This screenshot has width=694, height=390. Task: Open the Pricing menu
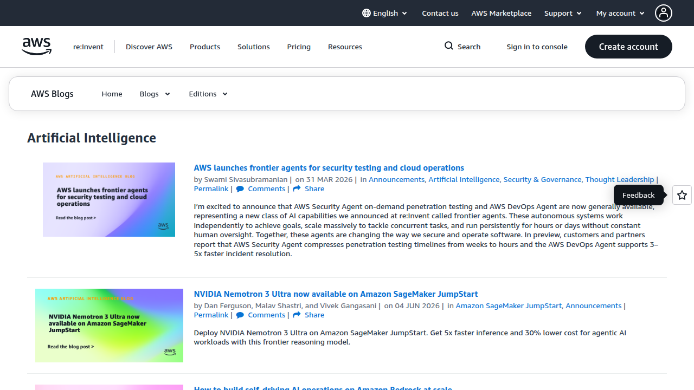click(299, 47)
